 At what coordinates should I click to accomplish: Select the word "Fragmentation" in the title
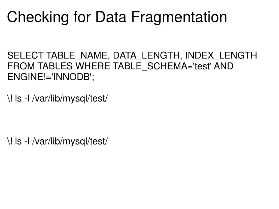click(180, 17)
